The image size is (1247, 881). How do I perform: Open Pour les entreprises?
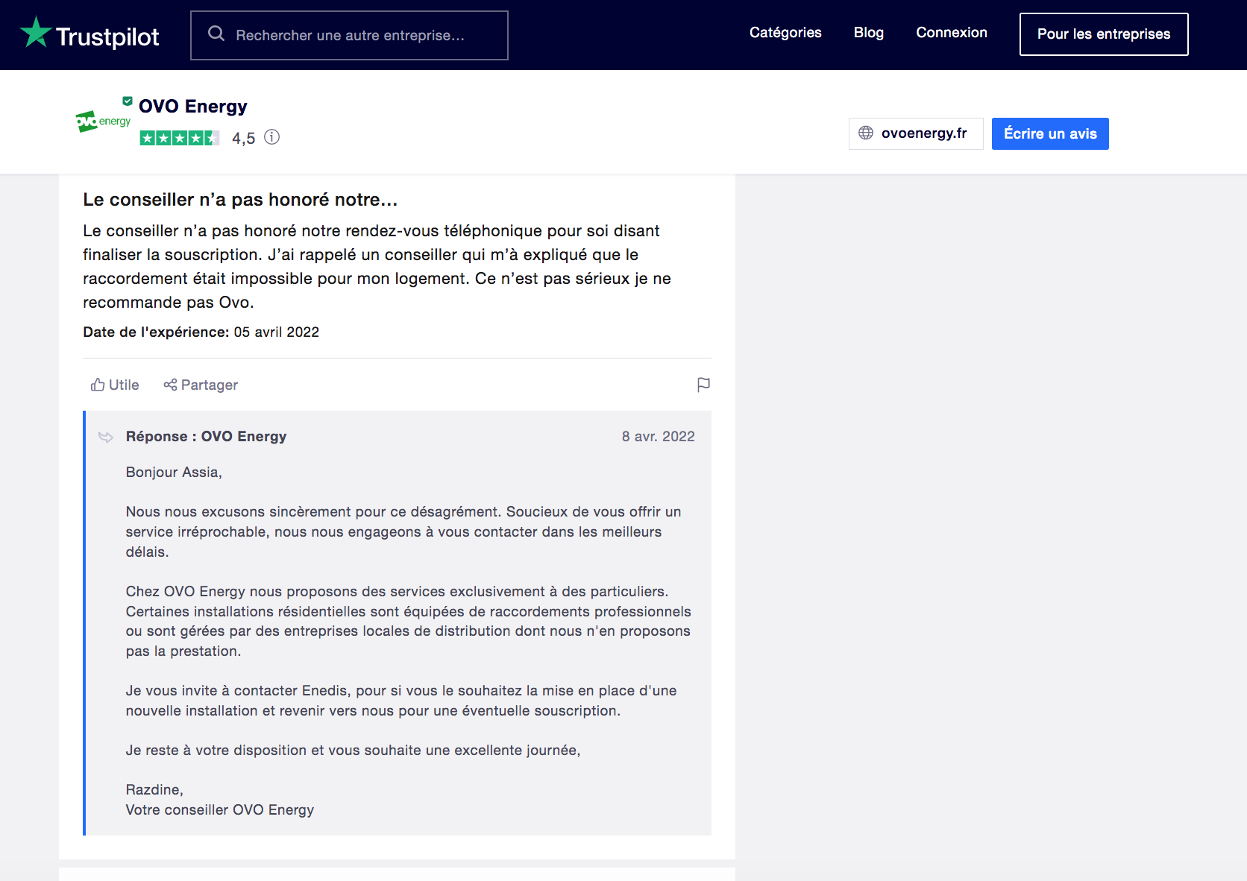point(1104,34)
